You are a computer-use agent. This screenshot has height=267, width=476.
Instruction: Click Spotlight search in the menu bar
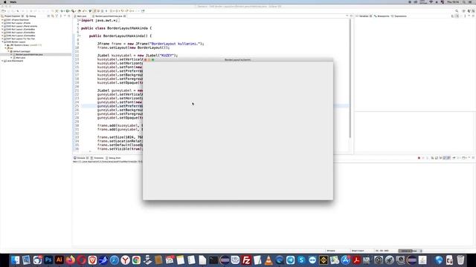tap(464, 1)
